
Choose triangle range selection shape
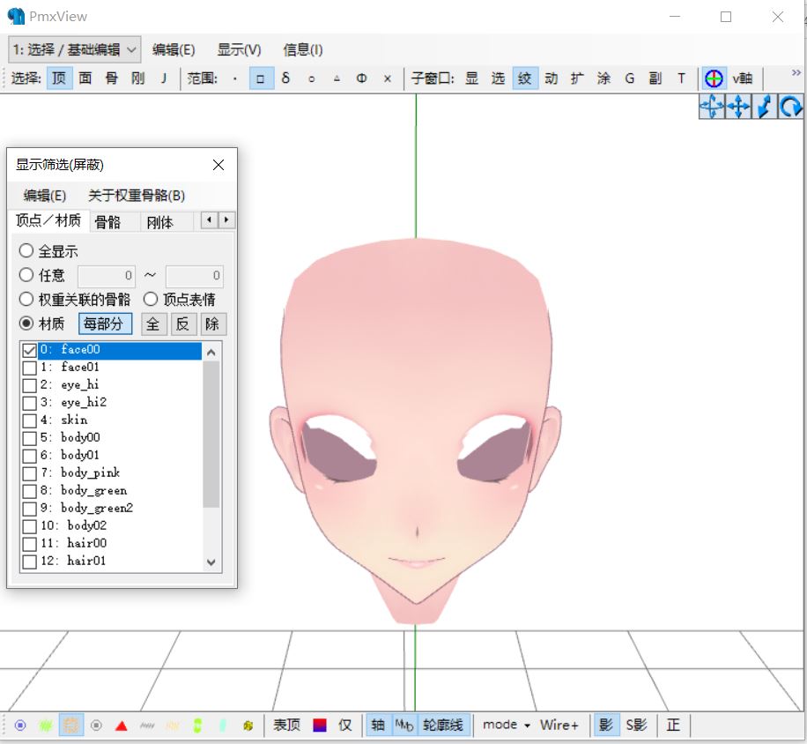tap(337, 78)
